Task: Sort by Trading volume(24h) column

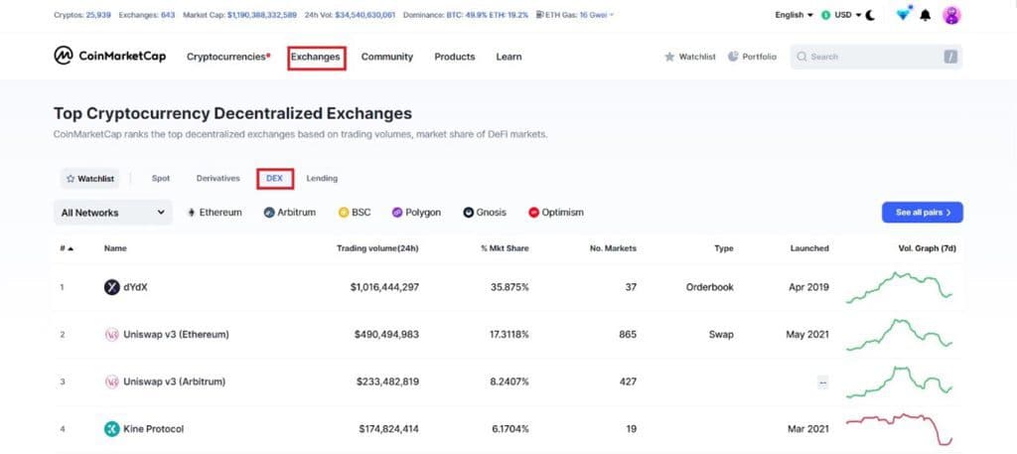Action: (377, 248)
